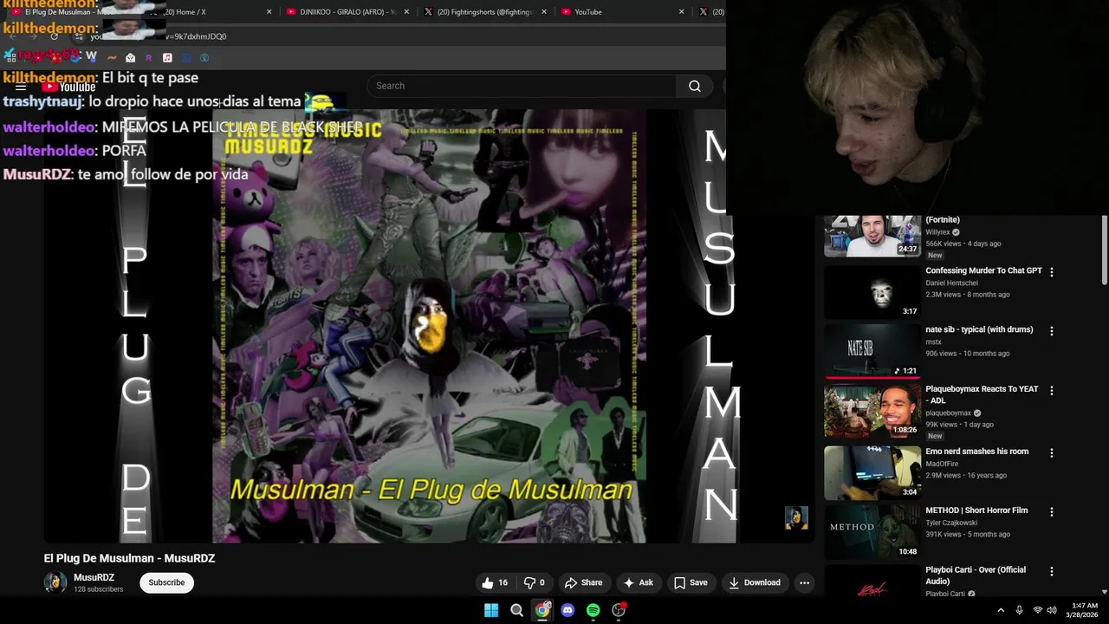1109x624 pixels.
Task: Subscribe to MusuRDZ channel
Action: pos(166,582)
